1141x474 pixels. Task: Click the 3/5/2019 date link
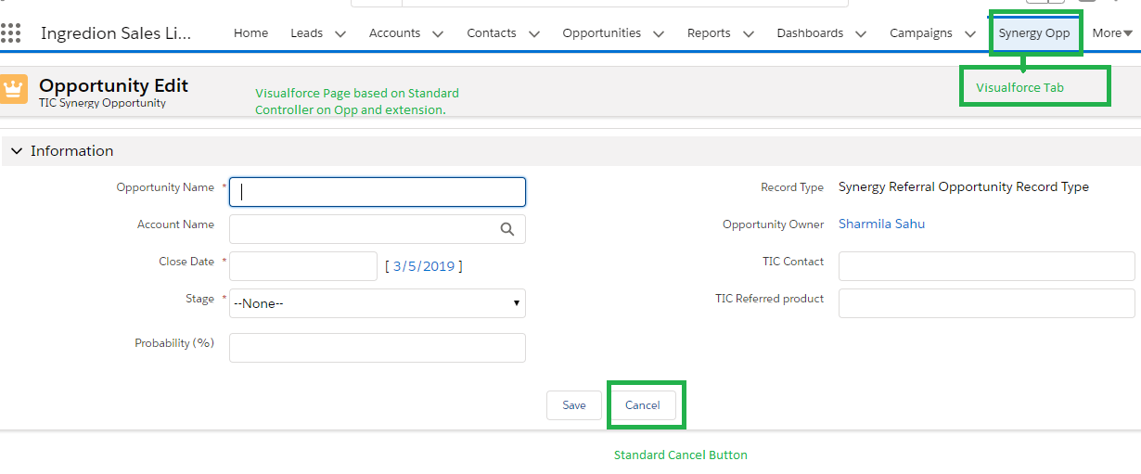(x=424, y=266)
